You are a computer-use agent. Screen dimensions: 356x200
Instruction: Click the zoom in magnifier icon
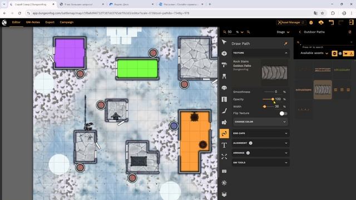[x=249, y=32]
